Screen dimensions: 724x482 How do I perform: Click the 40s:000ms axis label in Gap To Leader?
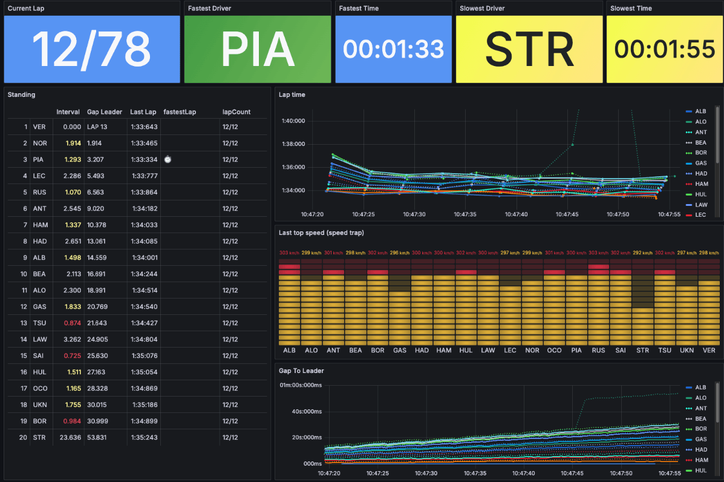[x=307, y=411]
